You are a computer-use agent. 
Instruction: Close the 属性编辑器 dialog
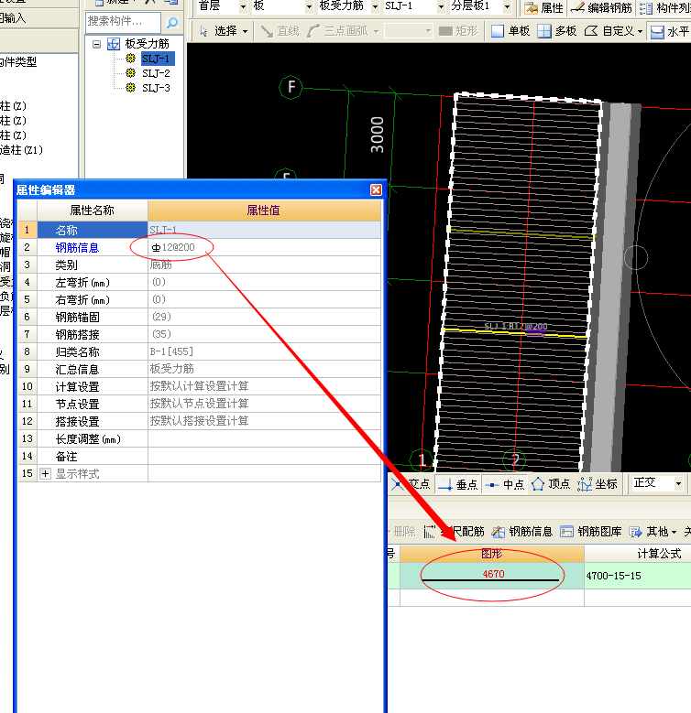click(x=376, y=189)
